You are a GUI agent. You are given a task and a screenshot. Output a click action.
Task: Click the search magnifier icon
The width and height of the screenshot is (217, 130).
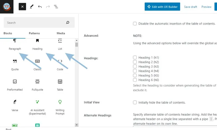coord(68,22)
